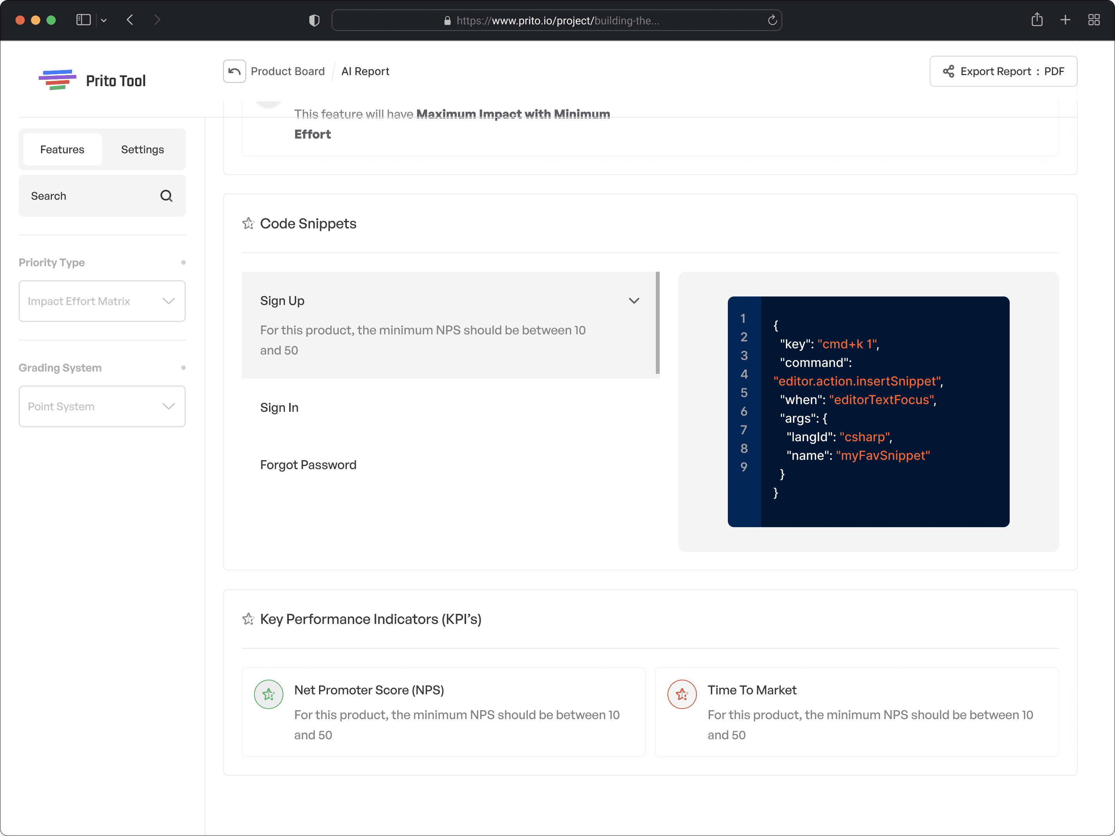Select the Forgot Password snippet item
This screenshot has height=836, width=1115.
[308, 464]
